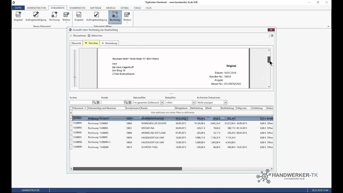Click Dokumenttyp und Nummer column header
The width and height of the screenshot is (343, 193).
106,108
